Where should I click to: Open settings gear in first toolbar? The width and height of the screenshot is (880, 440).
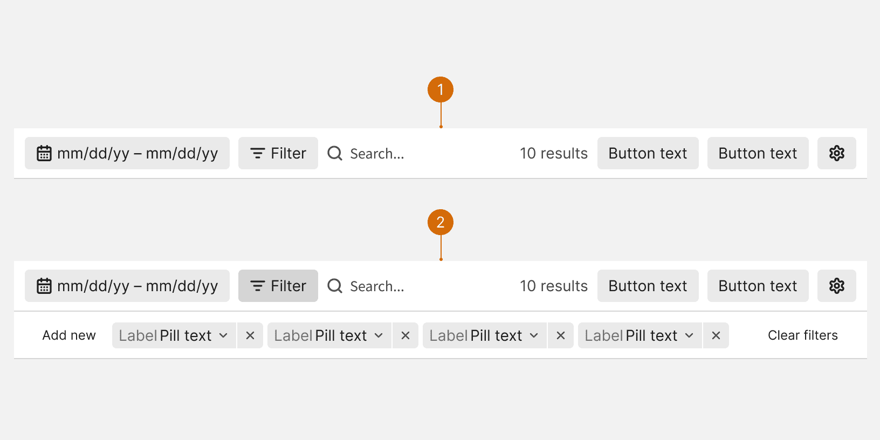(x=836, y=153)
